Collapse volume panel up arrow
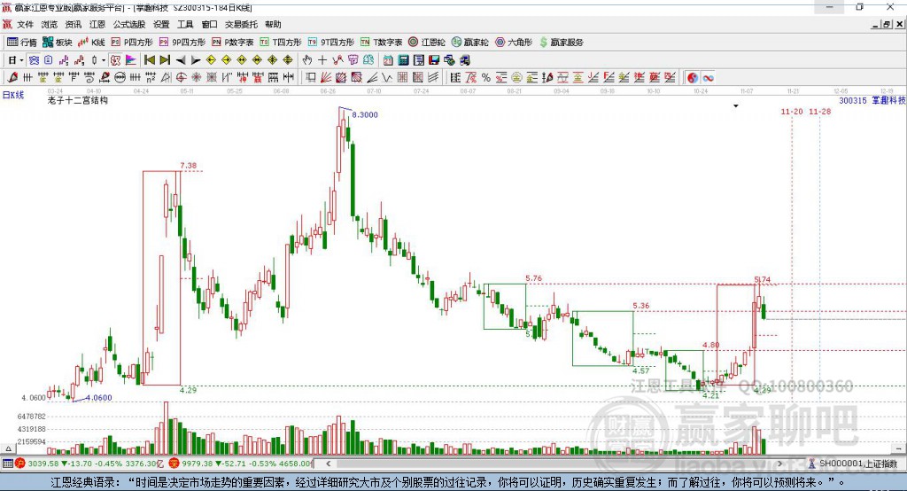907x491 pixels. pos(8,448)
